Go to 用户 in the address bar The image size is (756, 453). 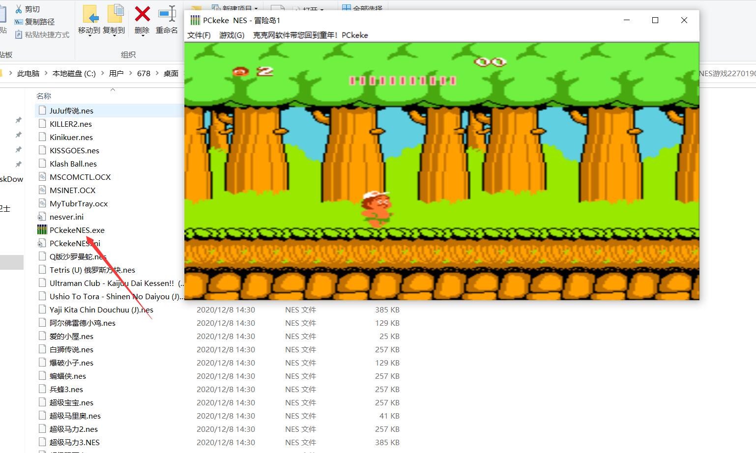(116, 73)
